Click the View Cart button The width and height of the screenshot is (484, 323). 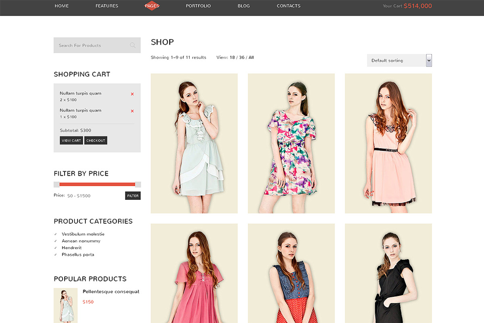tap(71, 141)
